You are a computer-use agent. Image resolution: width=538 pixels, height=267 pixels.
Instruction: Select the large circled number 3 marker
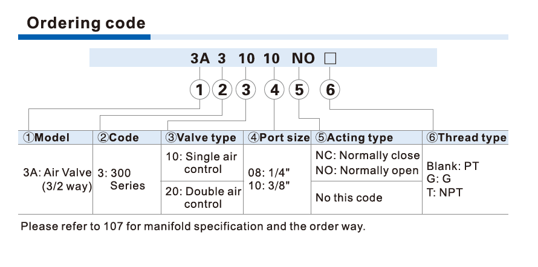[245, 90]
